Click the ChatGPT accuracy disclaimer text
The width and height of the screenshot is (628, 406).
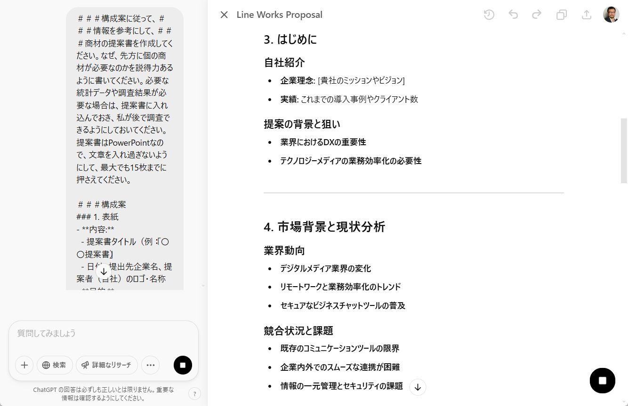pos(104,394)
